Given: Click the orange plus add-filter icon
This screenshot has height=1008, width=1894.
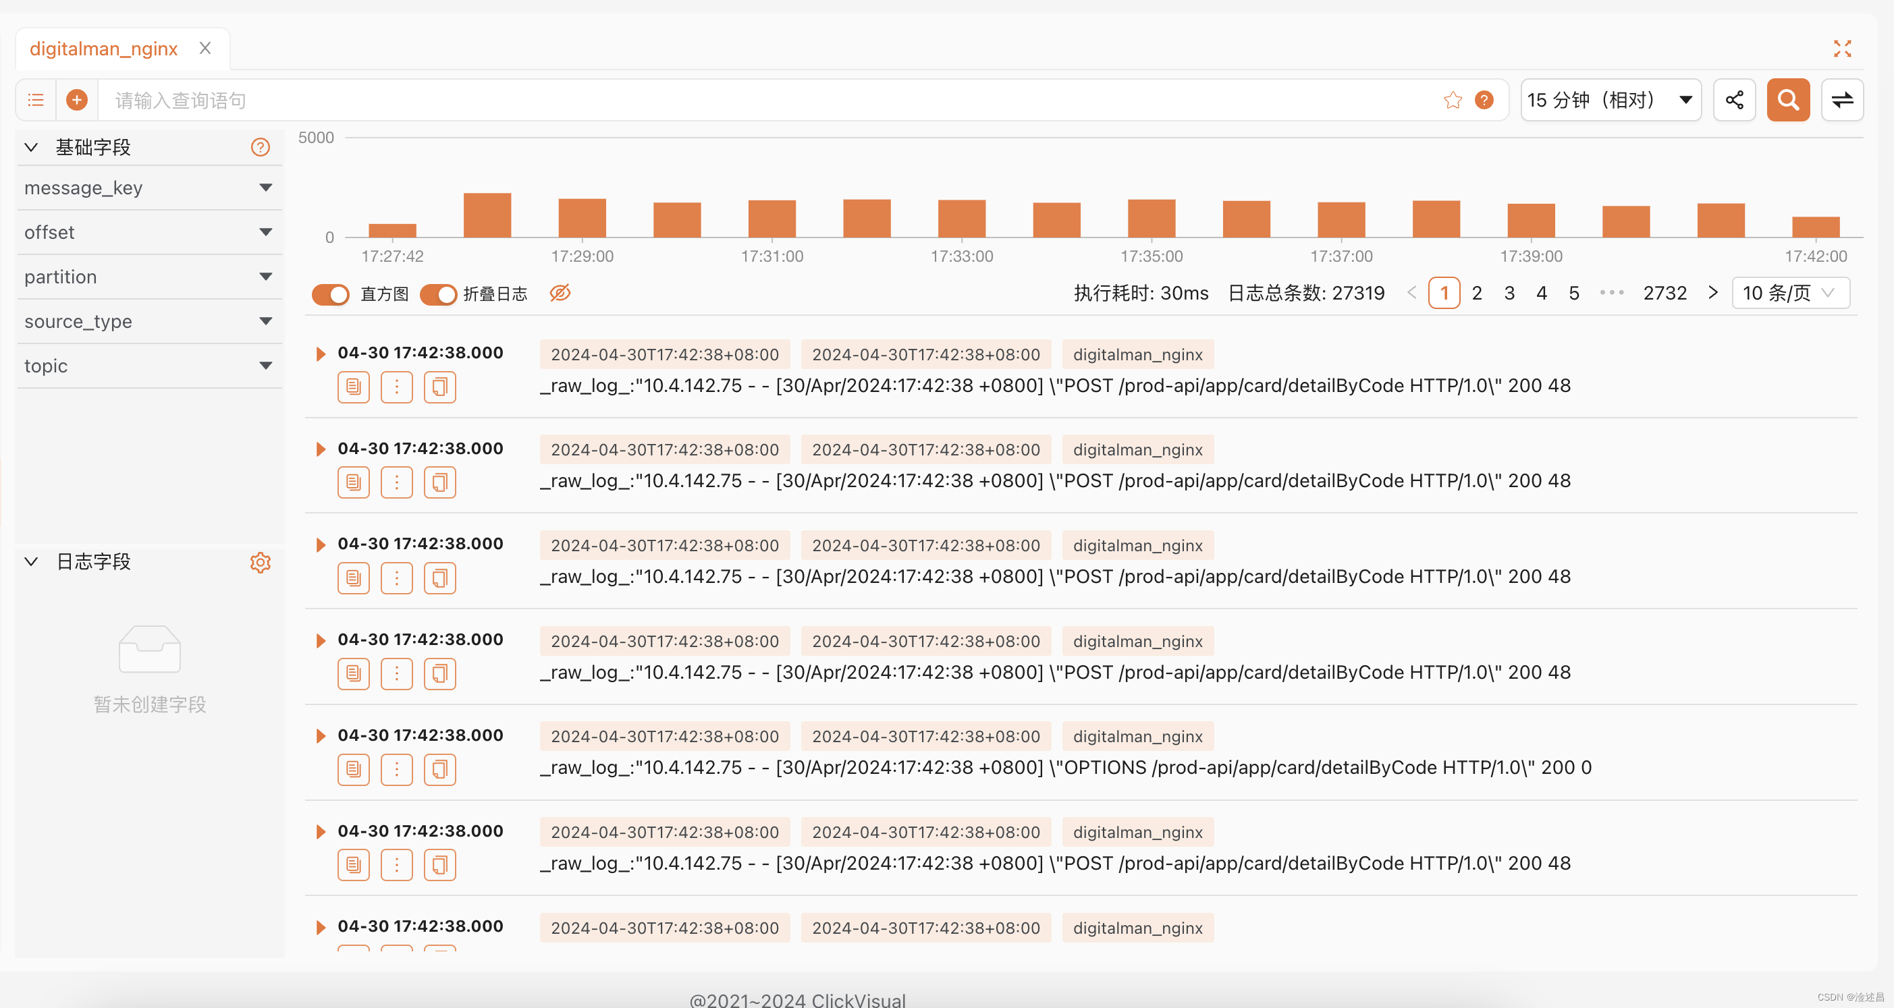Looking at the screenshot, I should click(76, 100).
